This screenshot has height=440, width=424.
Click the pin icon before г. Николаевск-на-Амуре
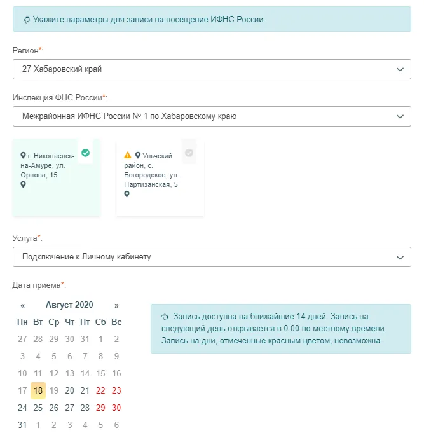24,155
